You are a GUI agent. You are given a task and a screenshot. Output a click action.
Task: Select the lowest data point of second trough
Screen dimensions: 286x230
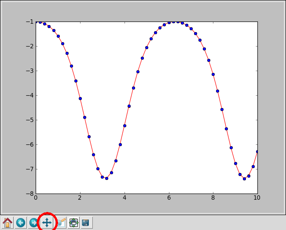click(x=244, y=179)
